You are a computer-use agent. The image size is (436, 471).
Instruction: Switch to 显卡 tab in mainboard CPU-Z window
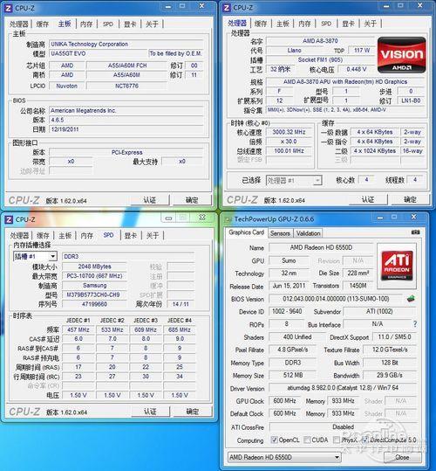tap(130, 24)
